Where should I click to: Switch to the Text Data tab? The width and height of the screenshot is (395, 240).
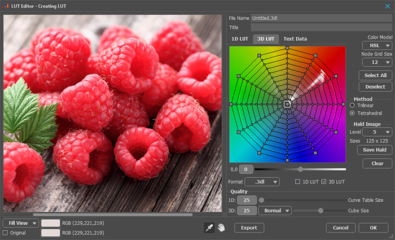tap(295, 39)
